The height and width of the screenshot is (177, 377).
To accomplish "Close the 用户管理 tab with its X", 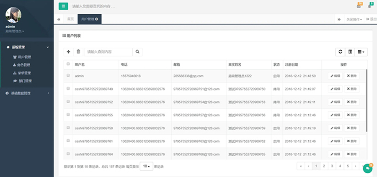I will 97,19.
